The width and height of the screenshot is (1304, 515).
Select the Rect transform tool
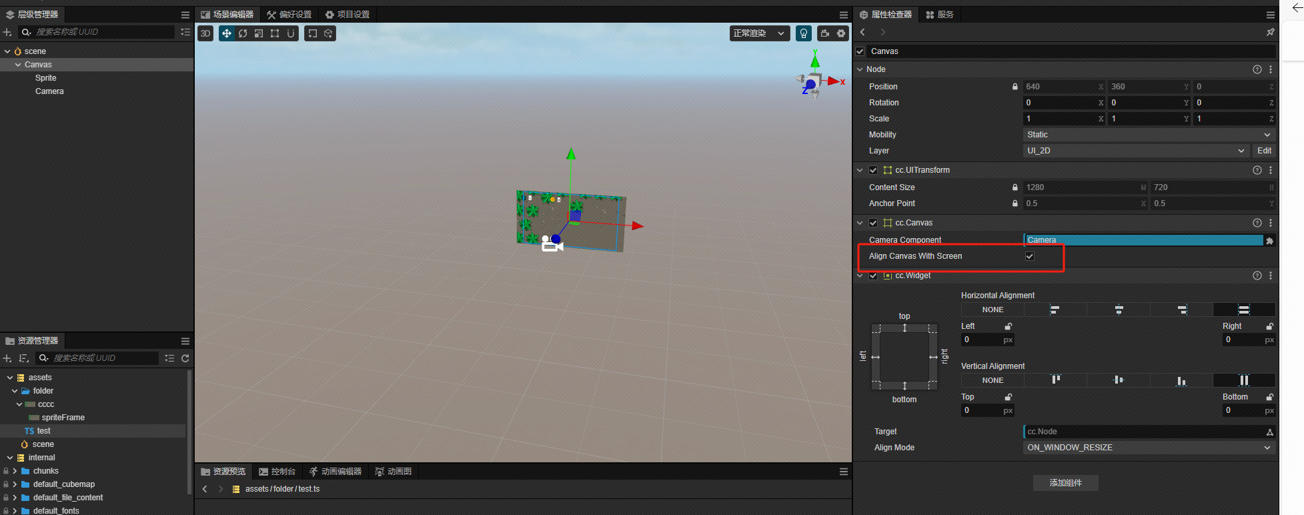pyautogui.click(x=275, y=33)
